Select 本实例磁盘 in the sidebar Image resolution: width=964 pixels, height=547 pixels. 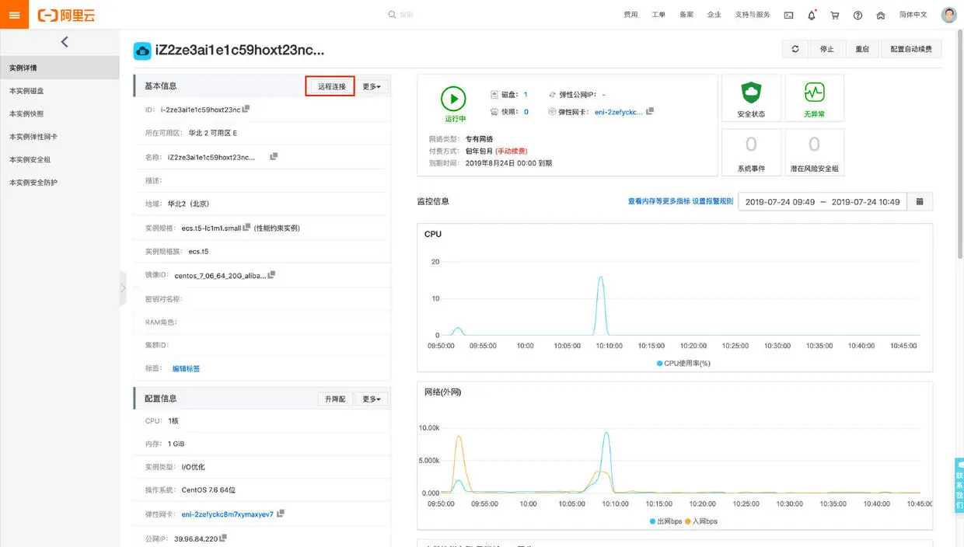click(x=60, y=91)
